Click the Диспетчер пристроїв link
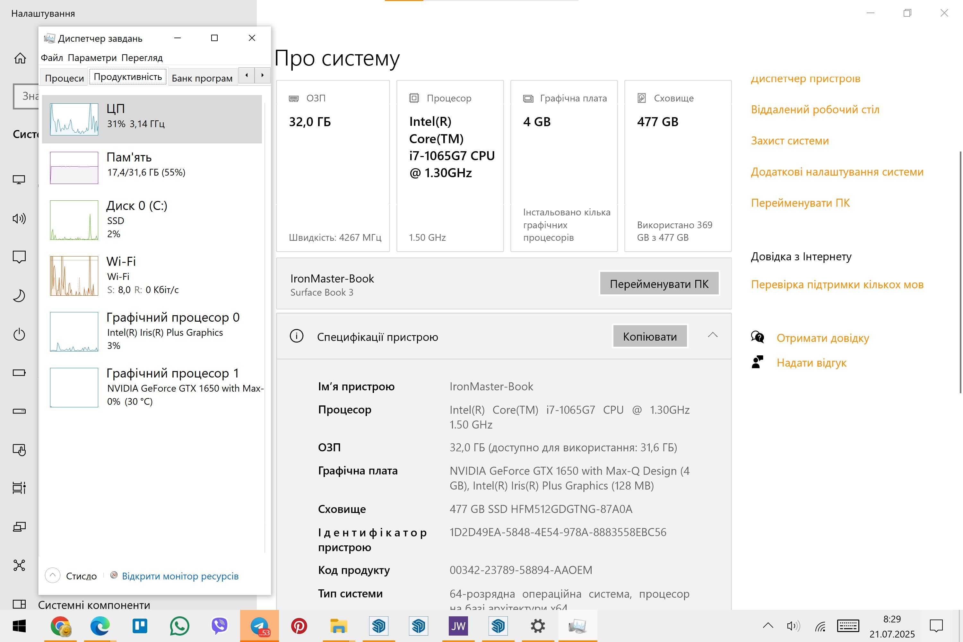The height and width of the screenshot is (642, 963). pos(805,78)
